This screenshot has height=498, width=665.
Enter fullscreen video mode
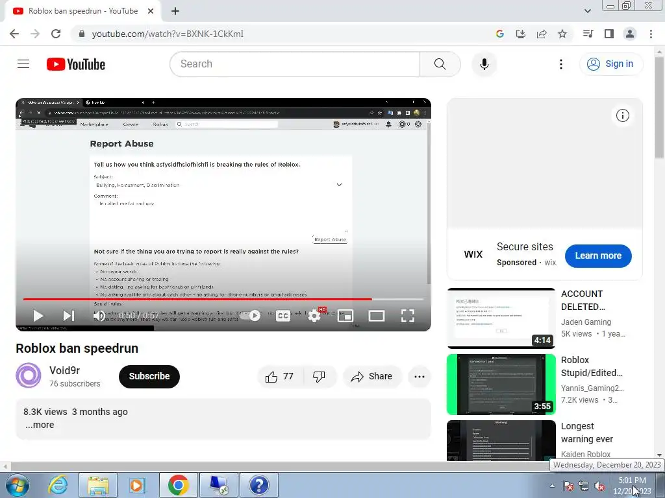click(408, 316)
